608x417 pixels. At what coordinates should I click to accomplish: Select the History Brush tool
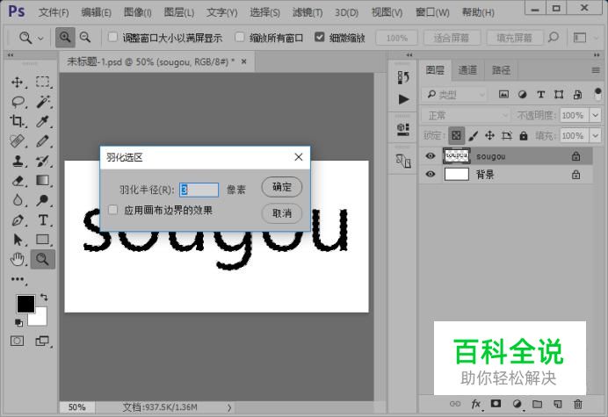coord(43,161)
